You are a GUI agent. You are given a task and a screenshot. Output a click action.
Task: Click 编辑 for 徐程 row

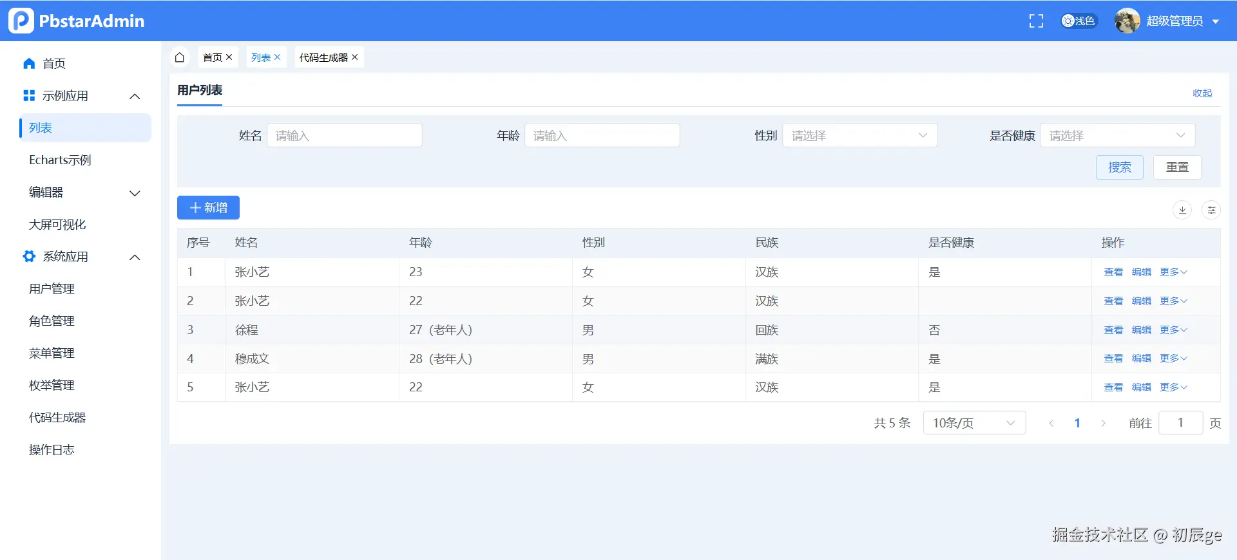point(1142,330)
